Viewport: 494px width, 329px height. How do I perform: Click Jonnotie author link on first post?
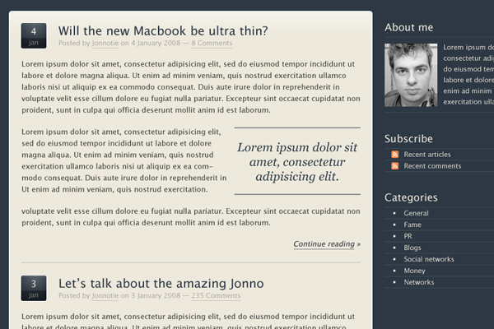click(105, 43)
